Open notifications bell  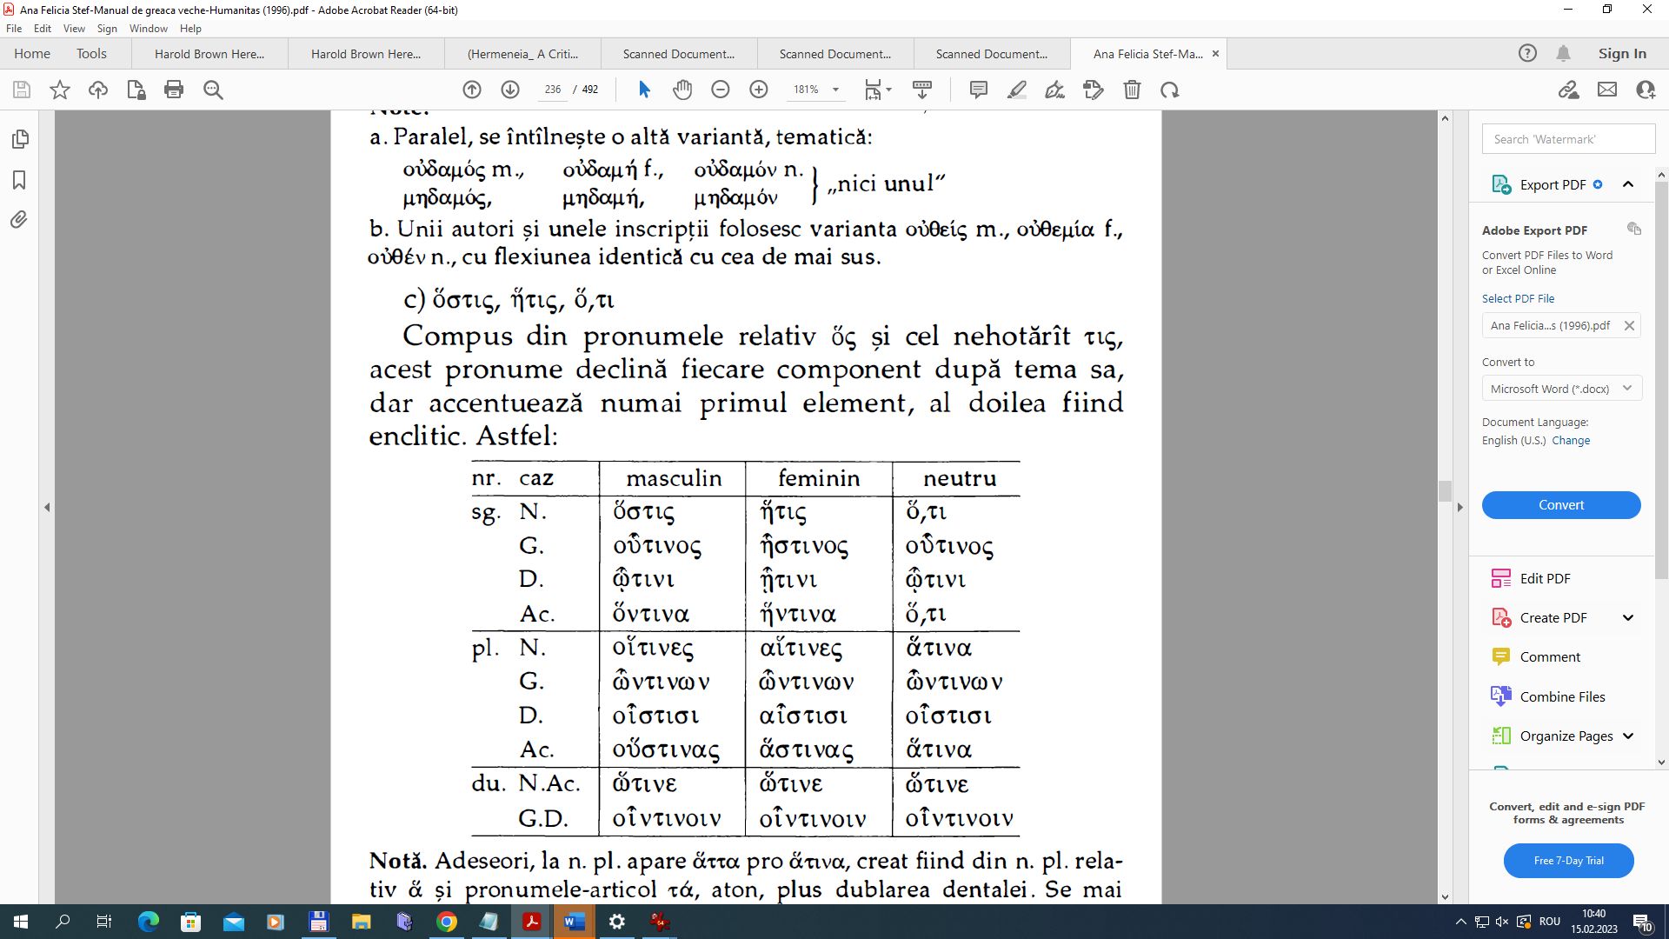tap(1563, 53)
